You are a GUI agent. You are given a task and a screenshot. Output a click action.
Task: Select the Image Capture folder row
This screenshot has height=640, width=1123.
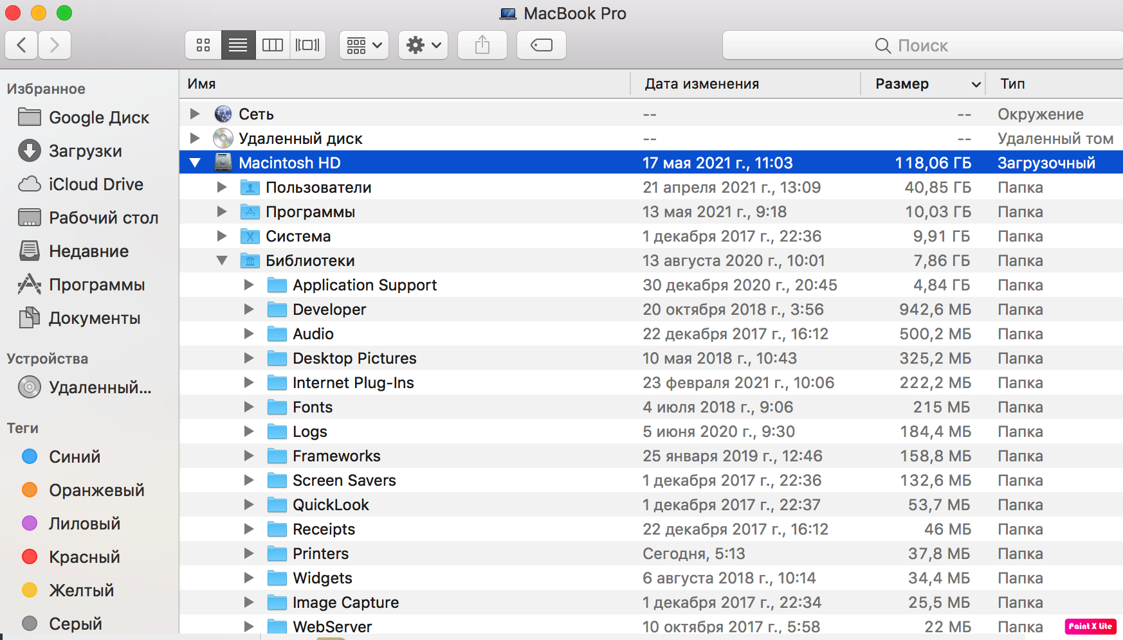click(x=651, y=602)
